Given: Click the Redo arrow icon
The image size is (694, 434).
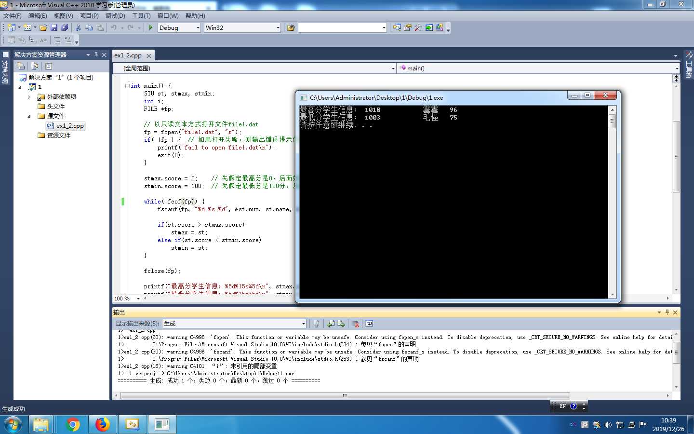Looking at the screenshot, I should [131, 27].
